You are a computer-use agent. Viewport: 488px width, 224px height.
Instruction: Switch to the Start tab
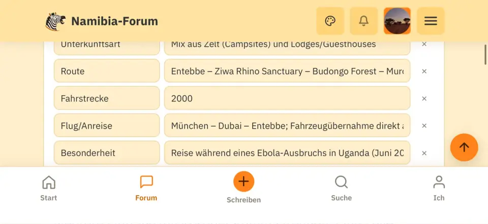pos(49,188)
